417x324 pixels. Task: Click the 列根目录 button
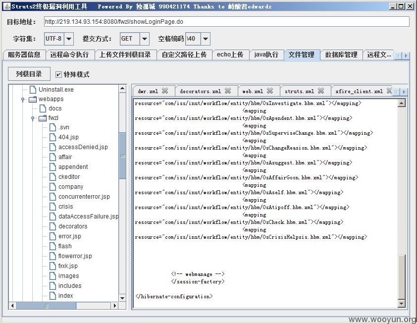click(29, 74)
